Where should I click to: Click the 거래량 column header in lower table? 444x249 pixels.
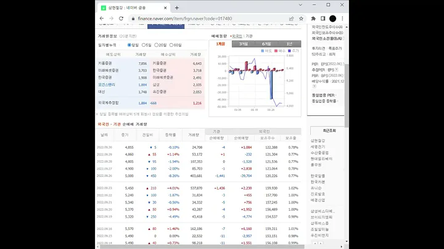pyautogui.click(x=194, y=135)
